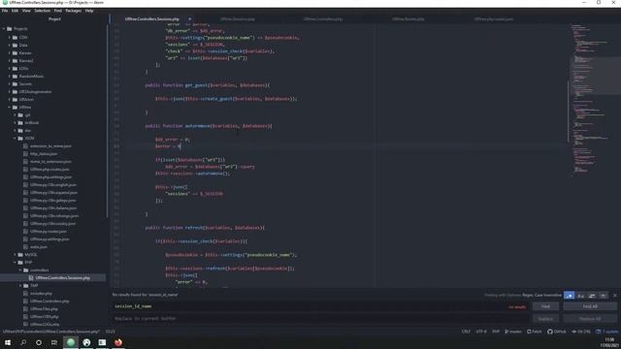Click the tree view vertical scrollbar
This screenshot has width=621, height=349.
point(107,120)
